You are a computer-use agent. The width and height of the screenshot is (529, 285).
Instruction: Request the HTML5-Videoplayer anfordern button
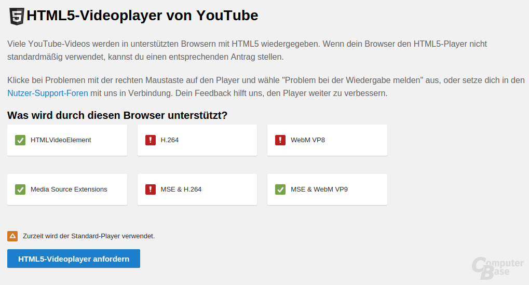click(x=74, y=259)
